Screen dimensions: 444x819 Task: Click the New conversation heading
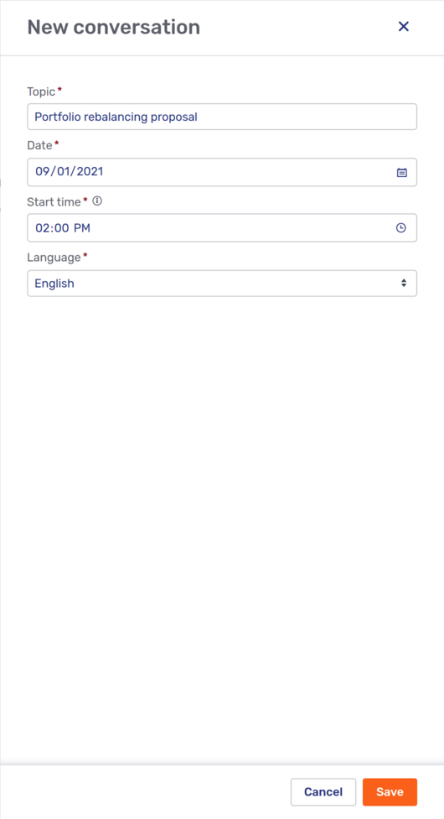coord(114,27)
